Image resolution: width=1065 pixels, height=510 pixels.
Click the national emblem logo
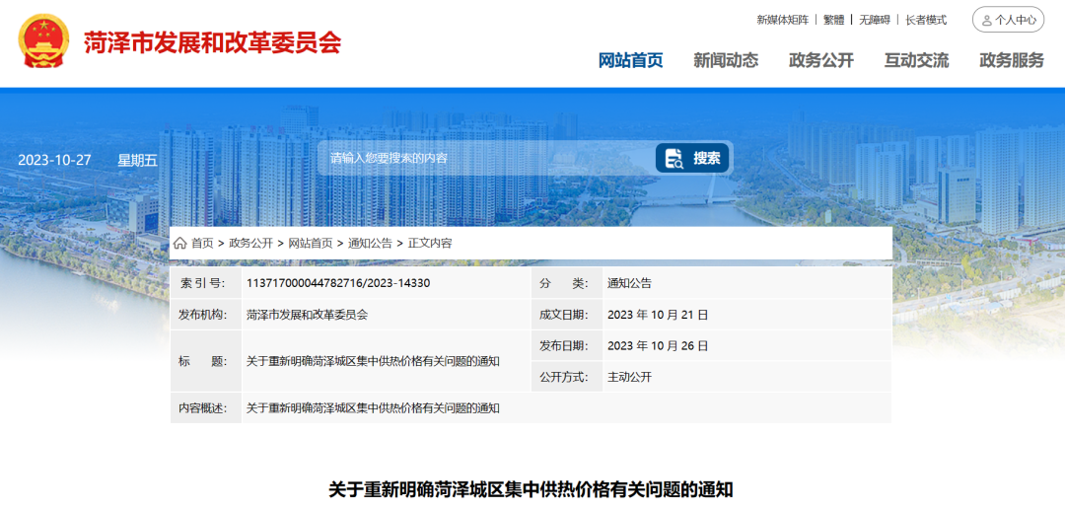tap(44, 41)
